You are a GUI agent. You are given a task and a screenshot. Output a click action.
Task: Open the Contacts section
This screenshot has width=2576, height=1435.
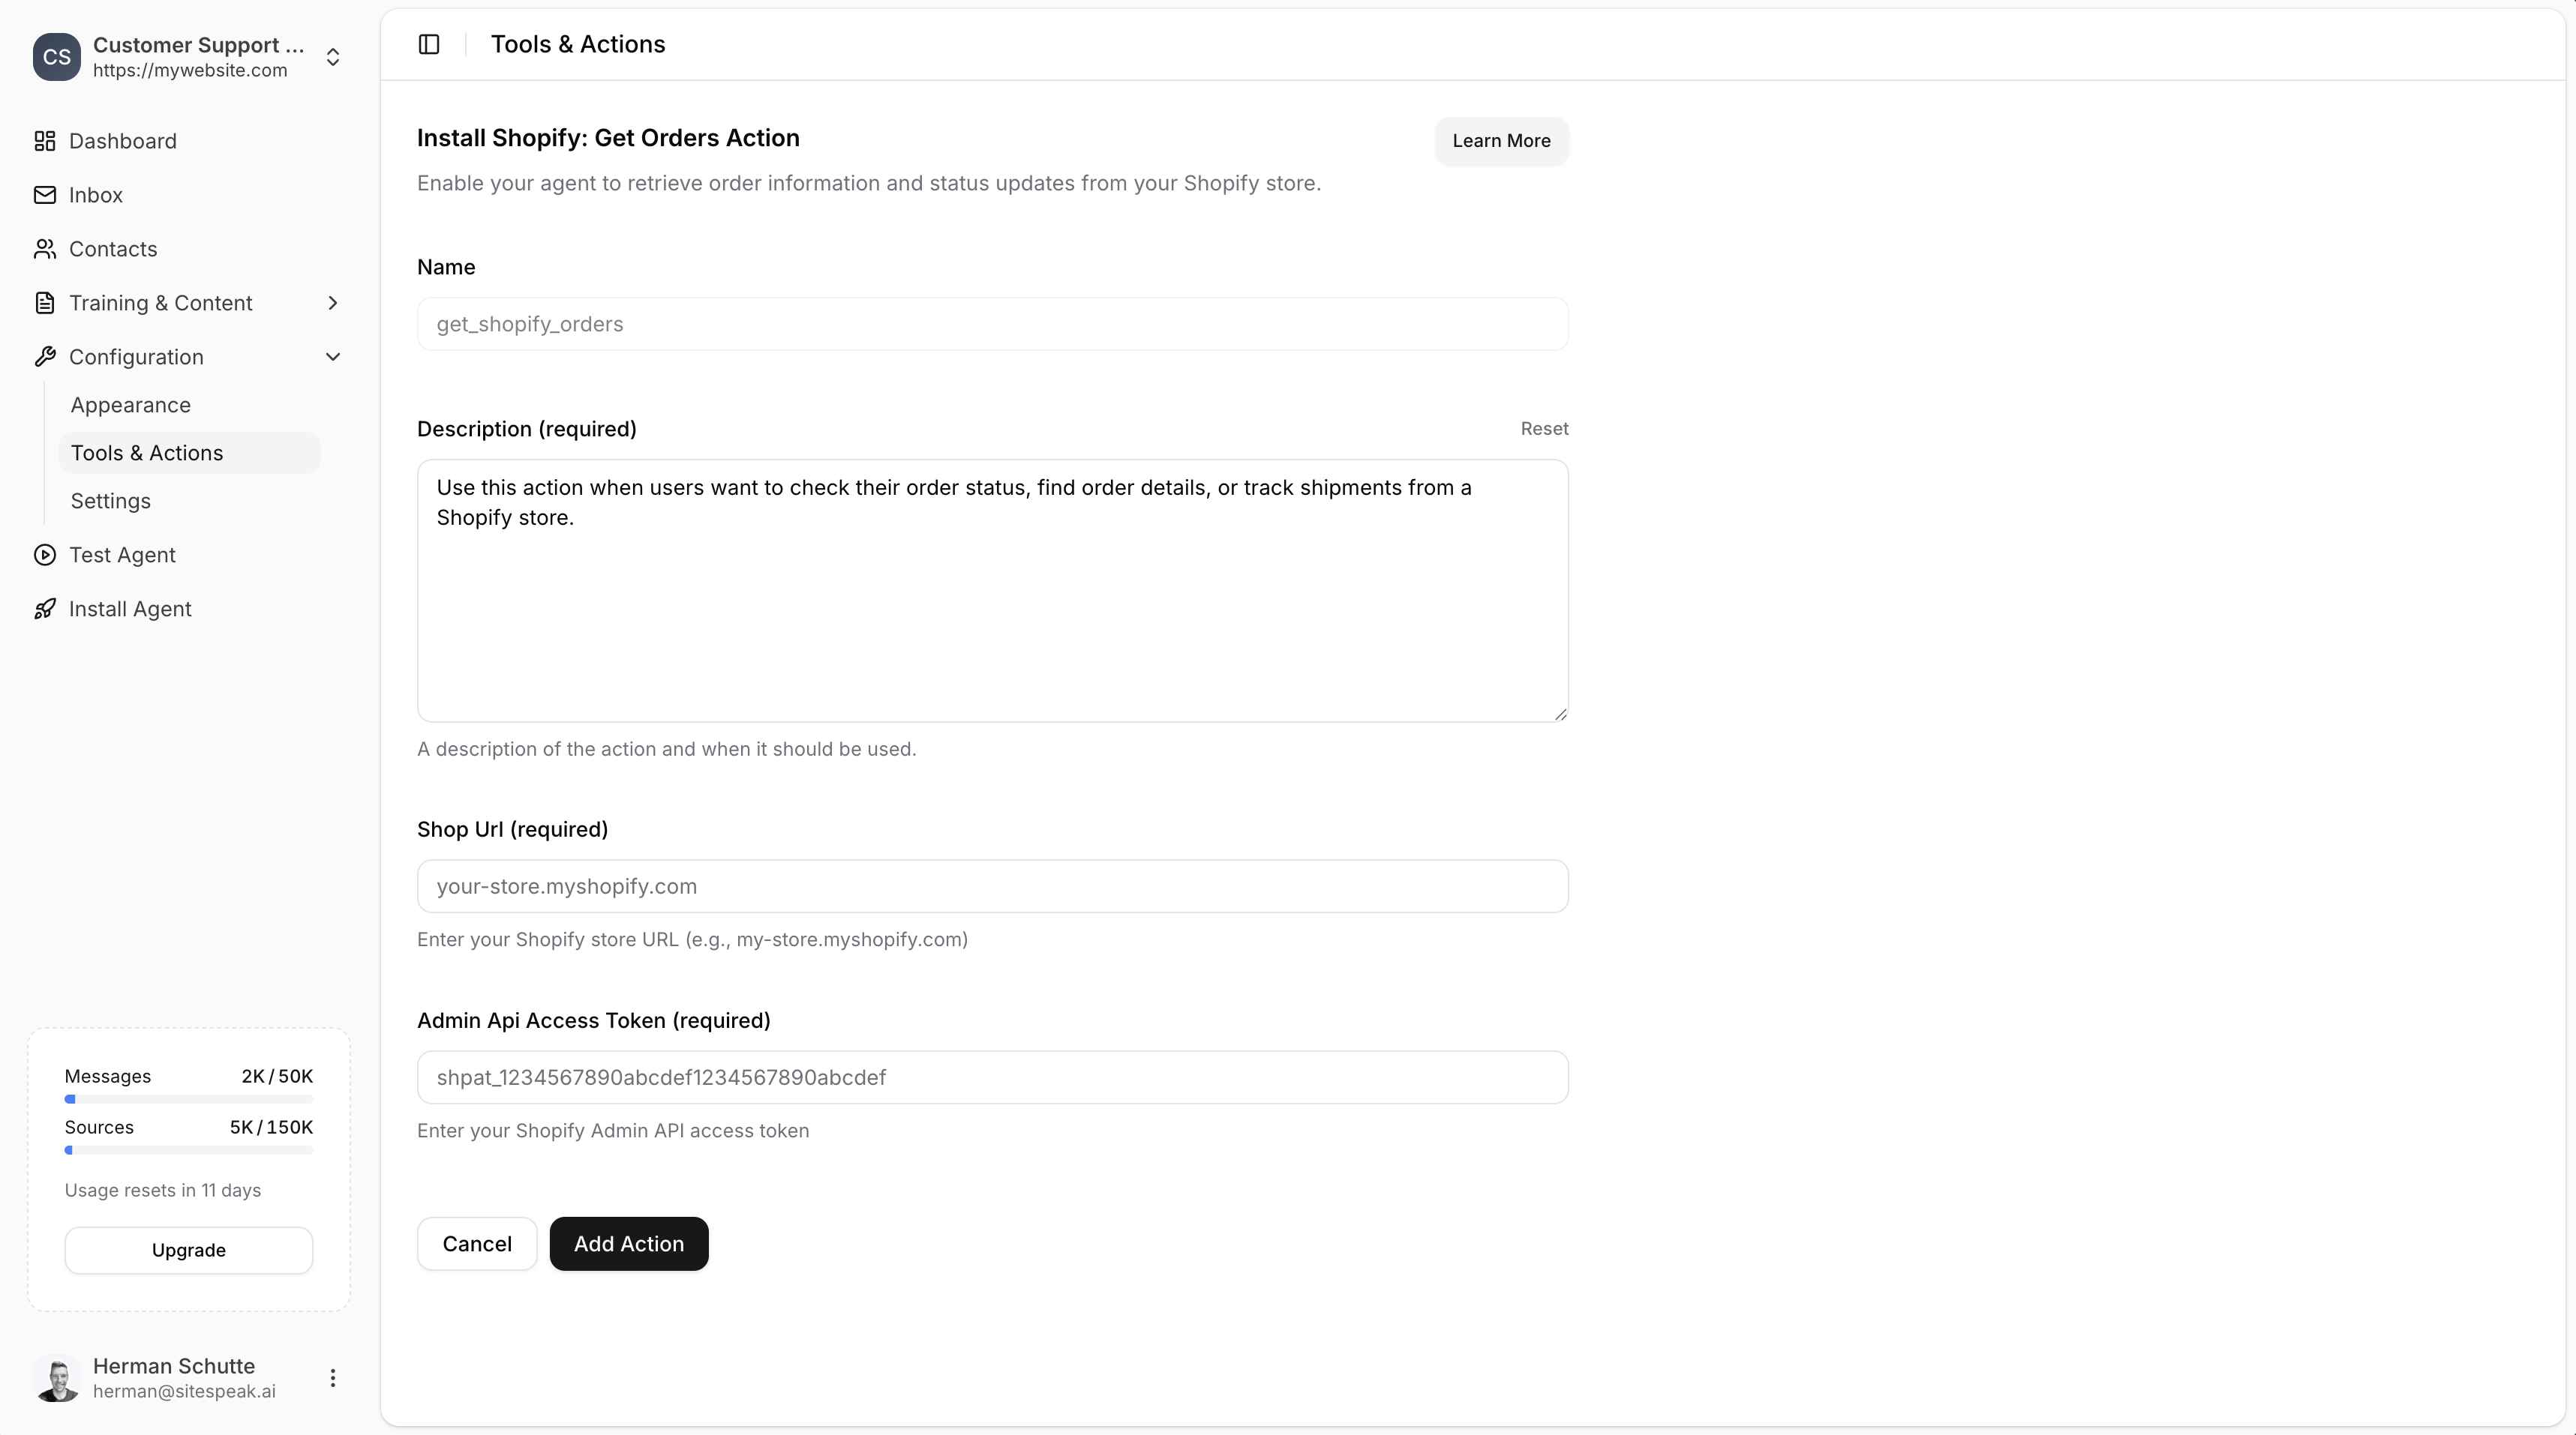(x=113, y=249)
